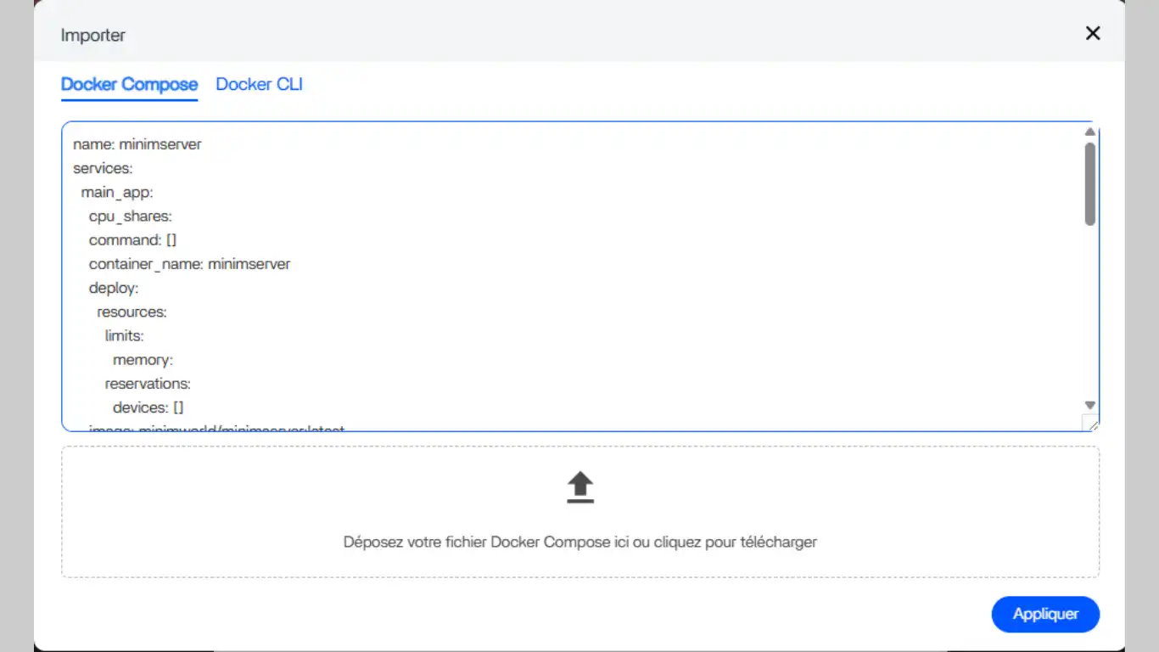Place cursor at the 'services:' line
This screenshot has width=1159, height=652.
(103, 168)
